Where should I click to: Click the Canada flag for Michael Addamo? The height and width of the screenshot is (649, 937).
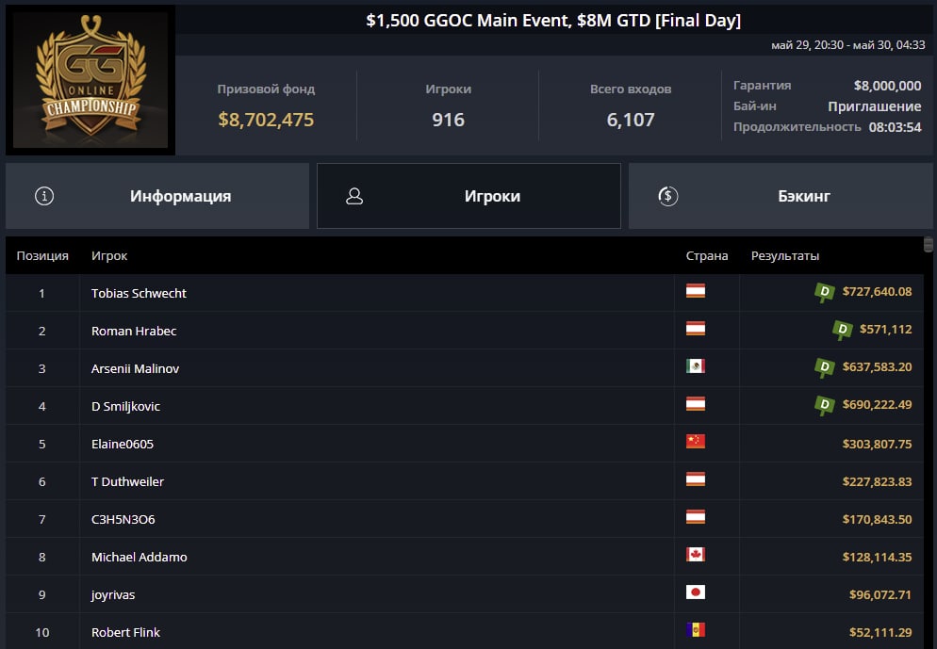tap(696, 554)
